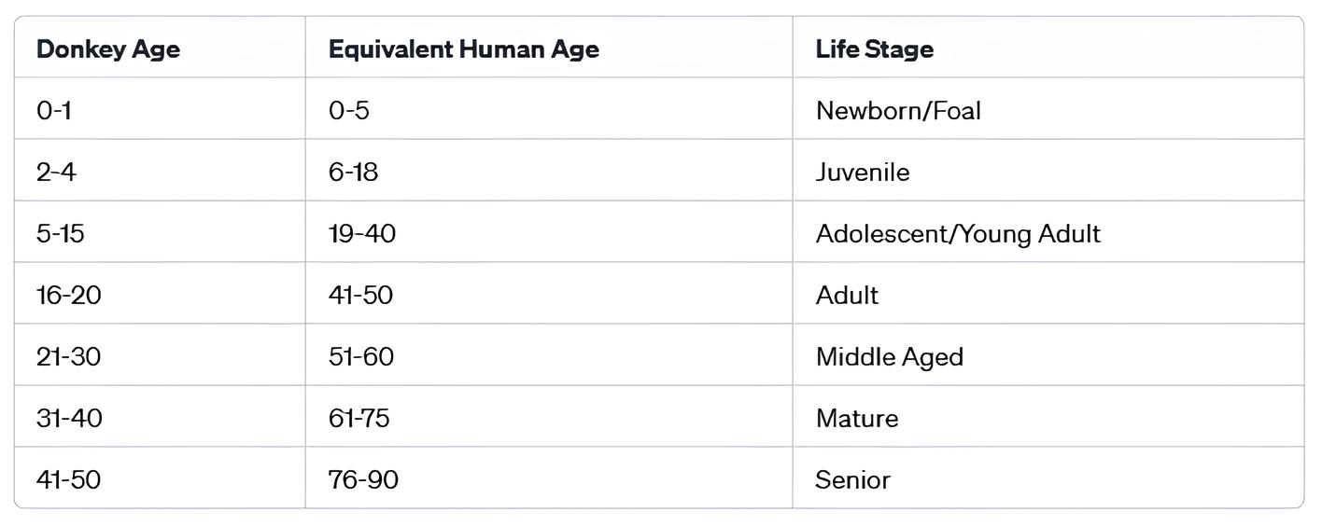The width and height of the screenshot is (1322, 526).
Task: Click the Equivalent Human Age header
Action: coord(463,49)
